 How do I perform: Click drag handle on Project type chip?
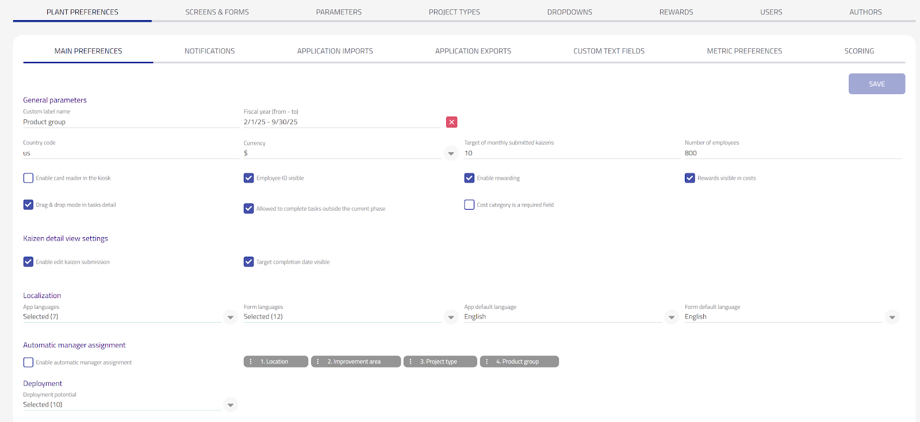pos(411,362)
